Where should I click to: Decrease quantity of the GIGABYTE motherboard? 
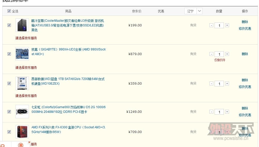pyautogui.click(x=211, y=54)
